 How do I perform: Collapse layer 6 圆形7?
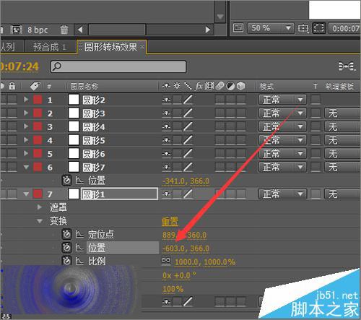click(26, 167)
